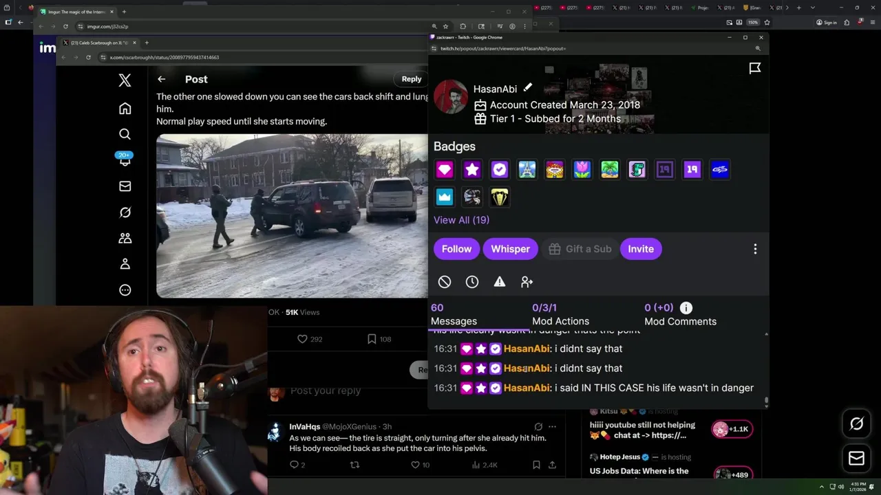Go to Home in the X sidebar
The width and height of the screenshot is (881, 495).
[x=125, y=109]
